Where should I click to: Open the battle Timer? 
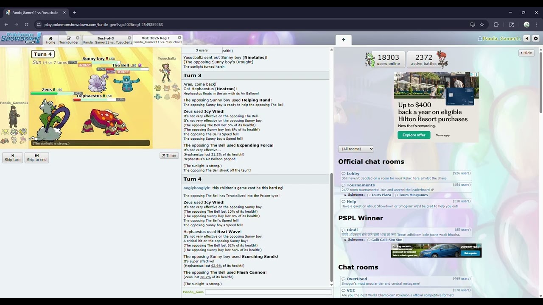[169, 155]
